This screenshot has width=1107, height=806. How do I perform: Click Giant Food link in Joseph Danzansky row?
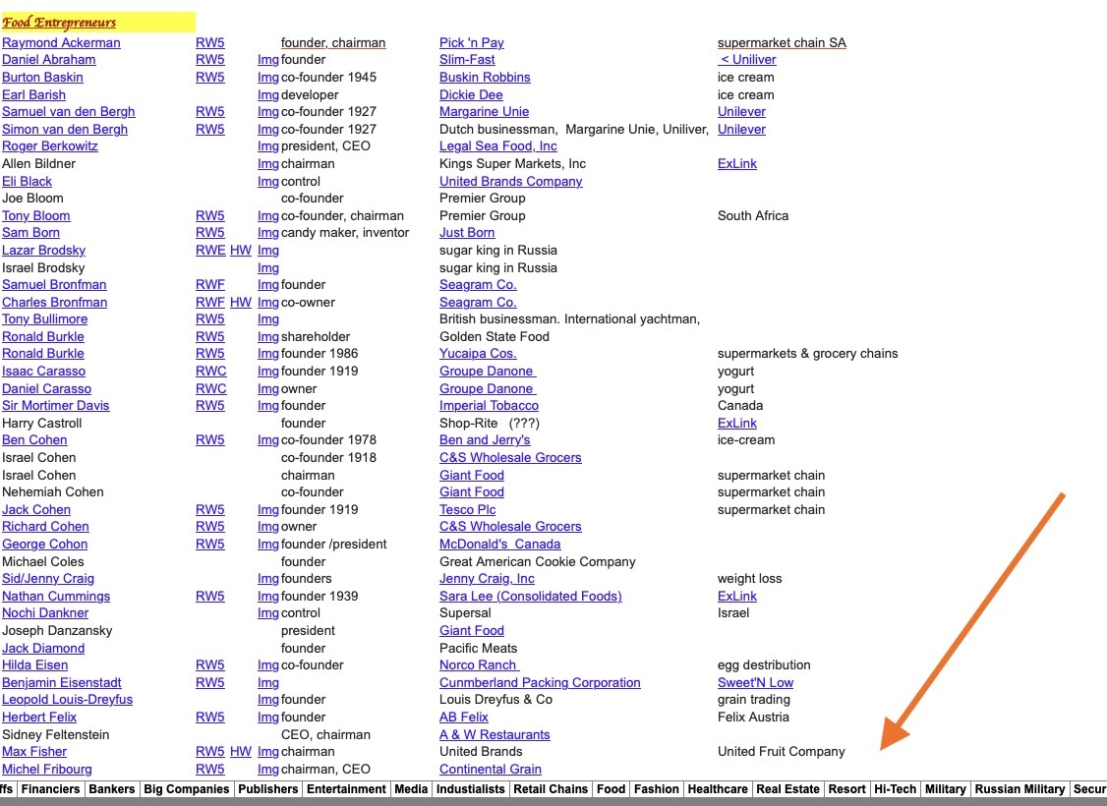pyautogui.click(x=472, y=630)
